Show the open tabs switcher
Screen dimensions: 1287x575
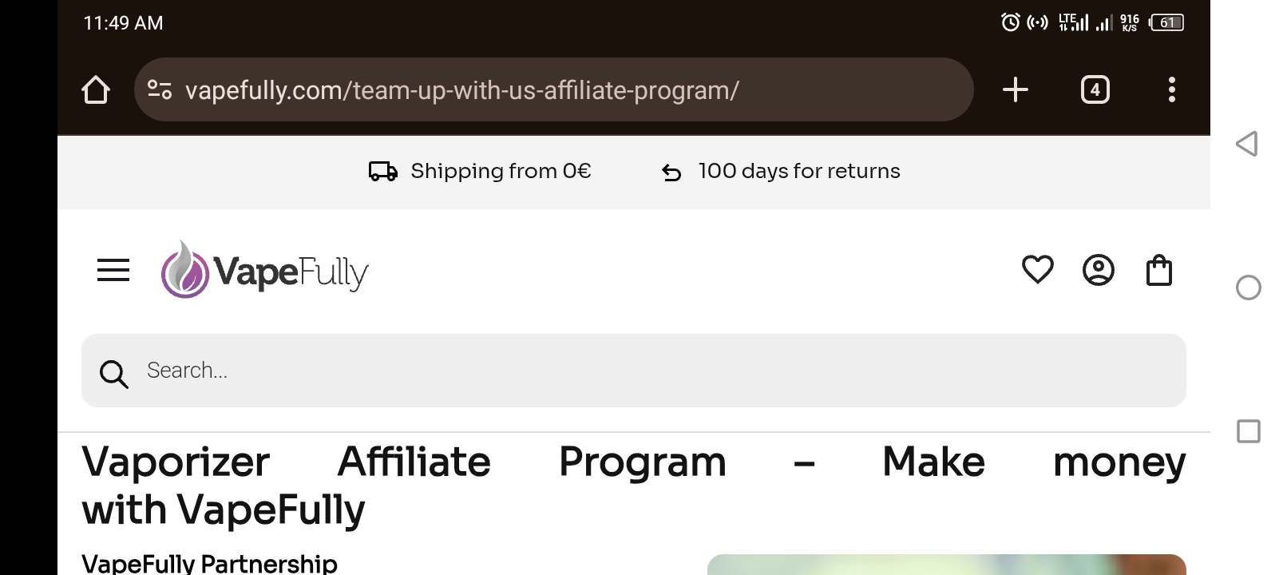click(x=1095, y=89)
